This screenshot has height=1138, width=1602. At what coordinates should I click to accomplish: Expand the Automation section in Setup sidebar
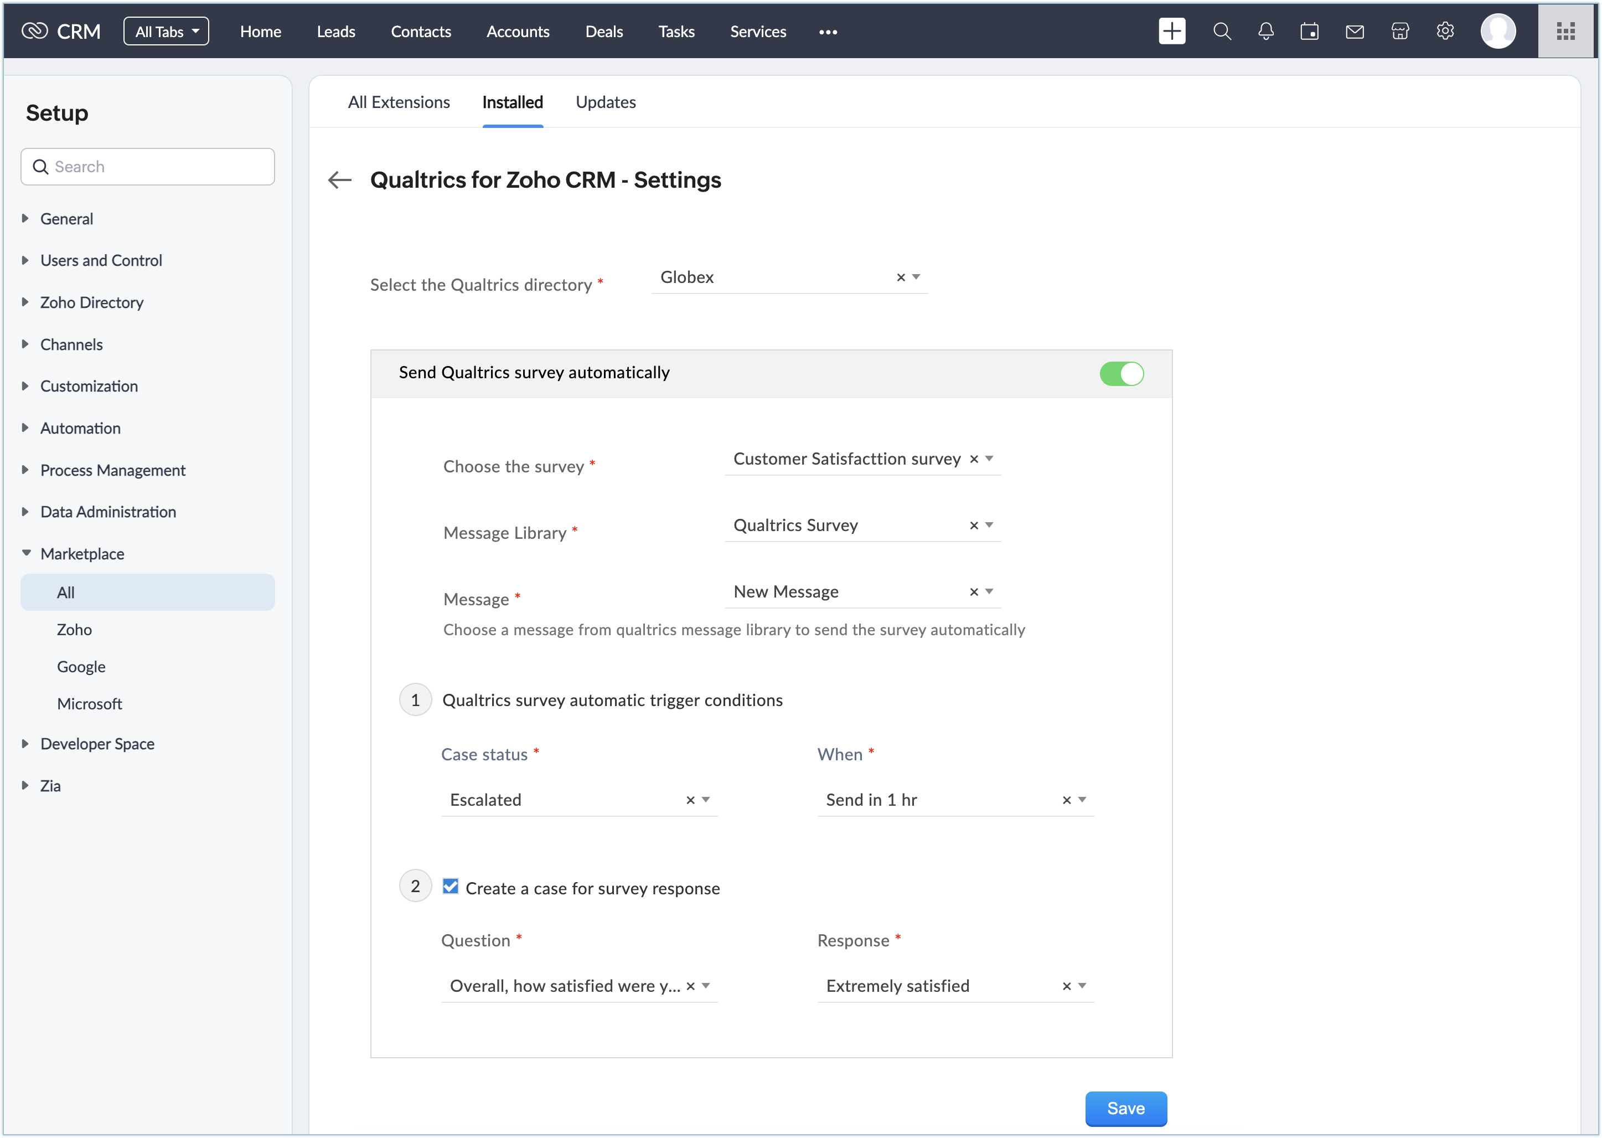point(80,428)
